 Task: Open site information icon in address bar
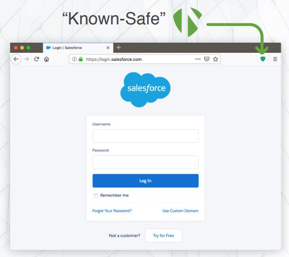tap(74, 59)
